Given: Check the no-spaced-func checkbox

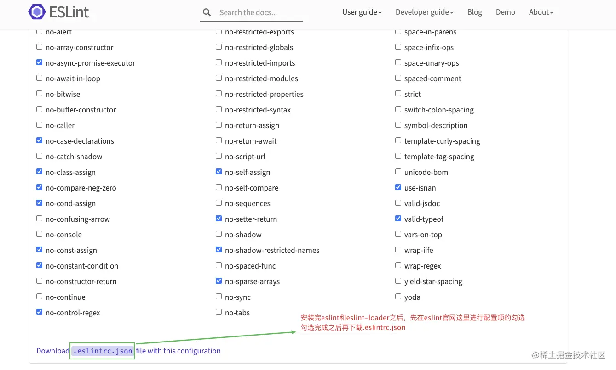Looking at the screenshot, I should point(219,265).
